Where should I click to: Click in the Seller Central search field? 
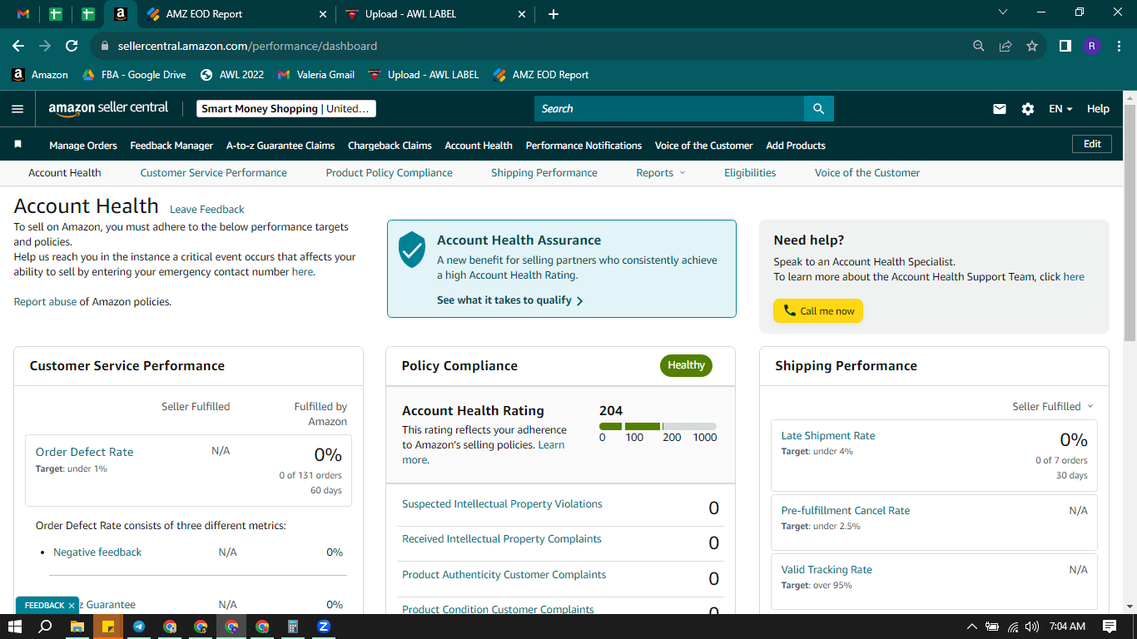[x=669, y=109]
